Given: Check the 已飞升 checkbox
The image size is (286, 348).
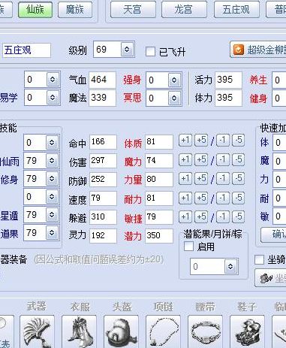Looking at the screenshot, I should [x=150, y=52].
